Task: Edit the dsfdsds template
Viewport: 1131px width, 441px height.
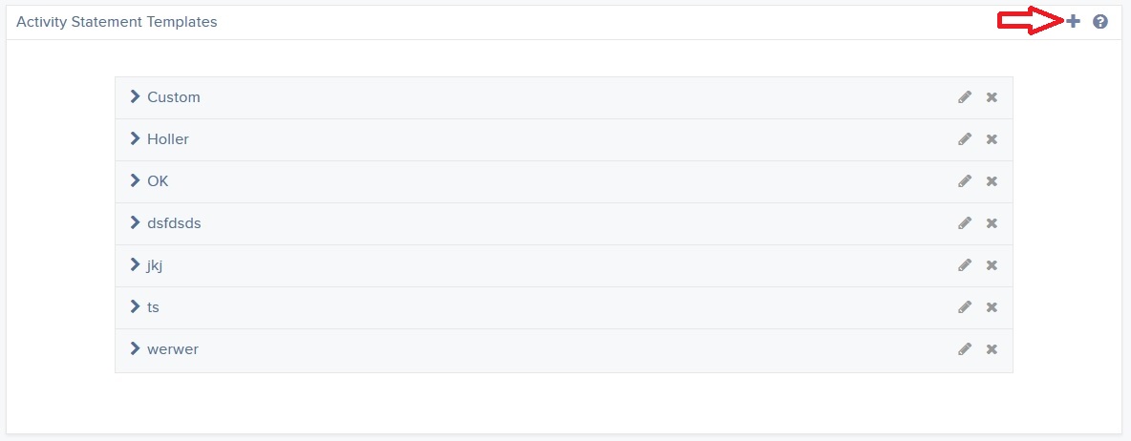Action: coord(965,222)
